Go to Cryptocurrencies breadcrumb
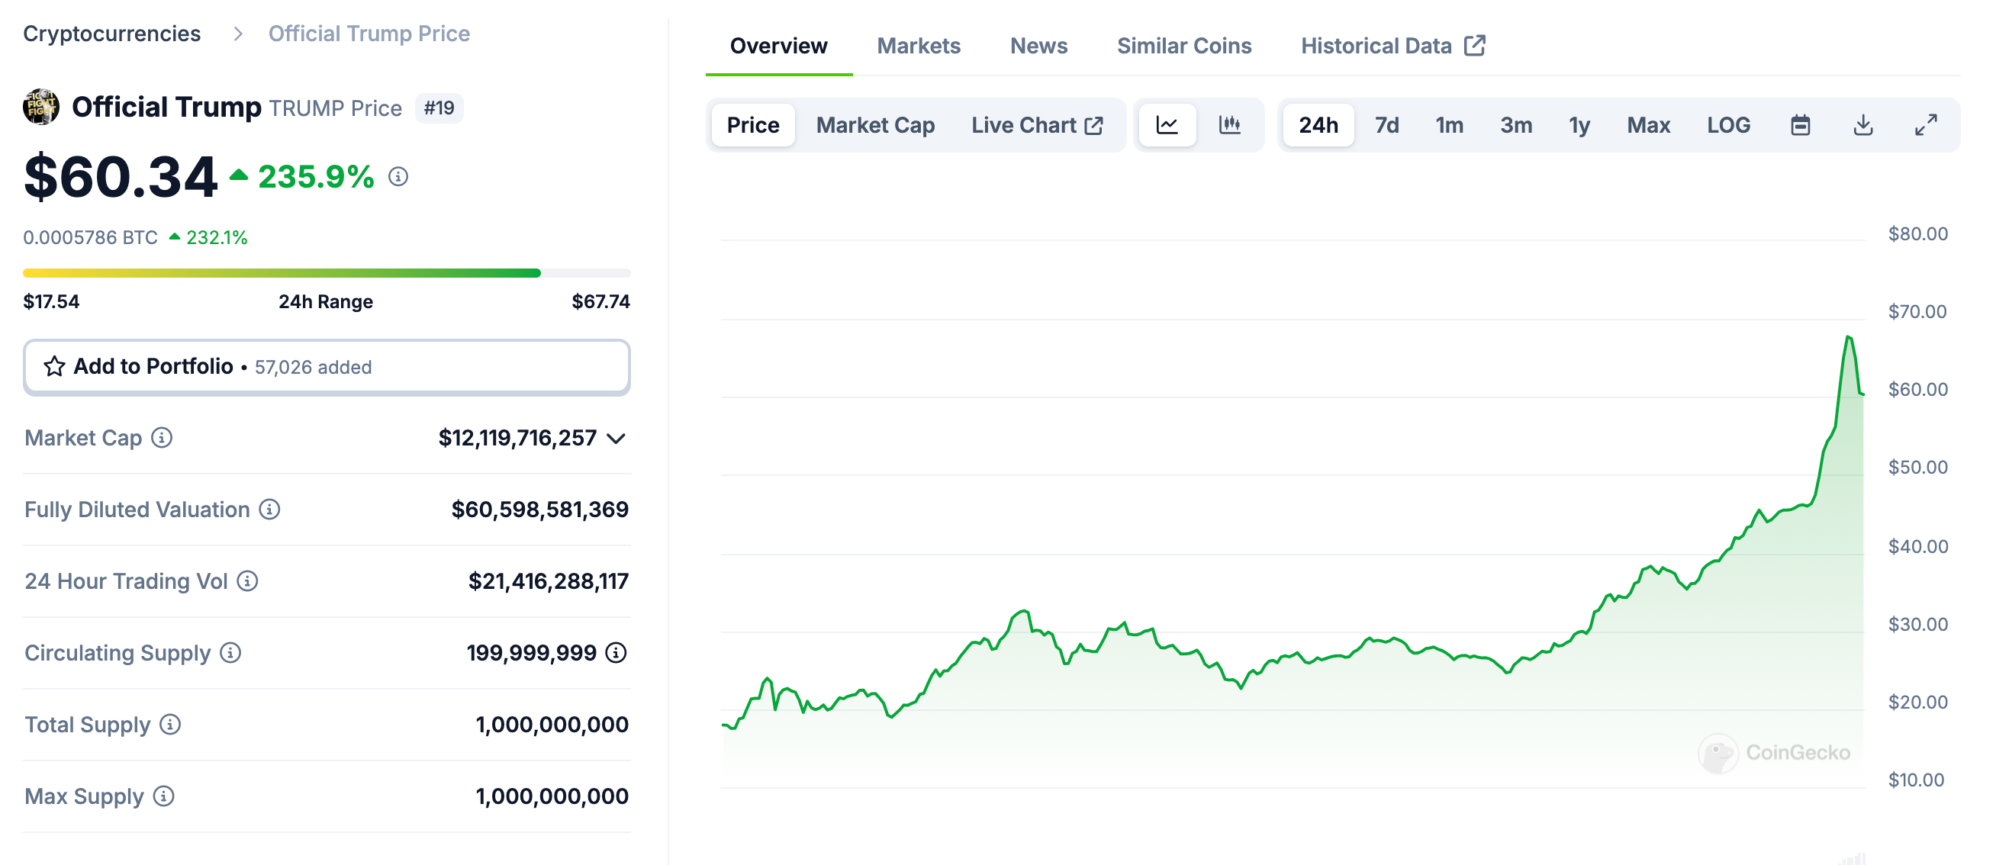The width and height of the screenshot is (1996, 865). click(111, 34)
